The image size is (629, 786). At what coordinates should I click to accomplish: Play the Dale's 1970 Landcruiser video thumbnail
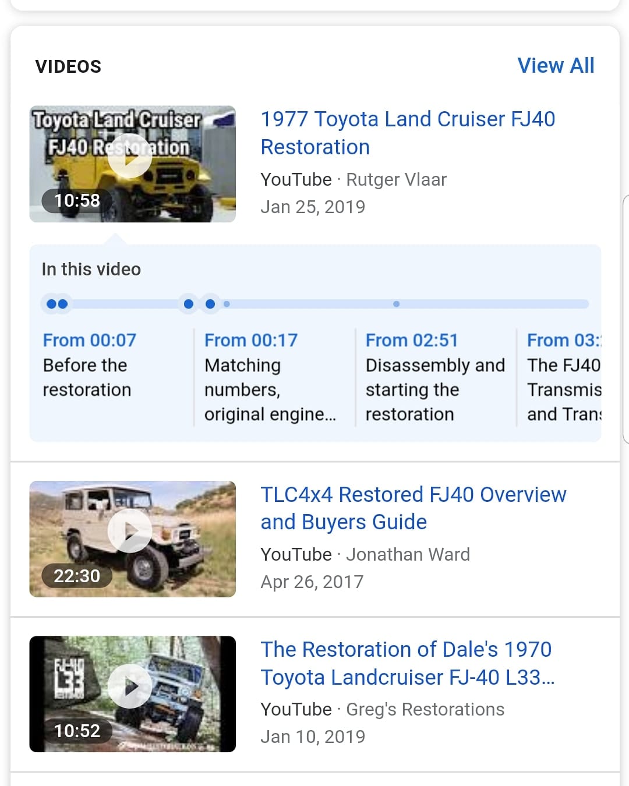(130, 686)
